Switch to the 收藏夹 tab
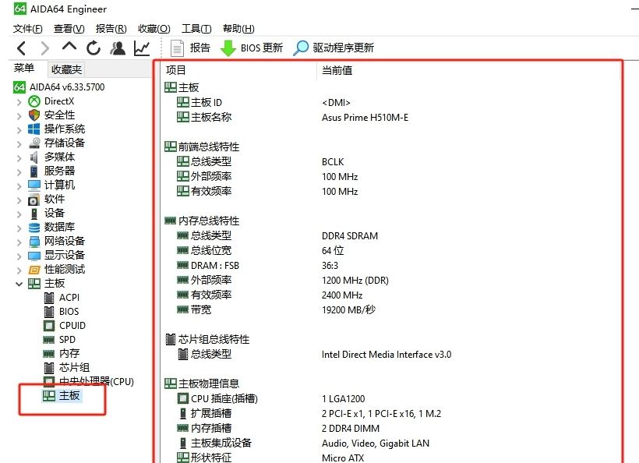The width and height of the screenshot is (639, 463). [66, 69]
